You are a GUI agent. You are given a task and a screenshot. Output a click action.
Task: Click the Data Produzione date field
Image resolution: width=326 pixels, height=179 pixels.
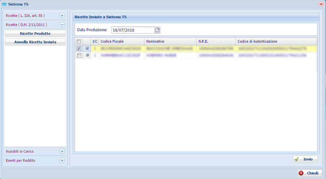coord(133,30)
